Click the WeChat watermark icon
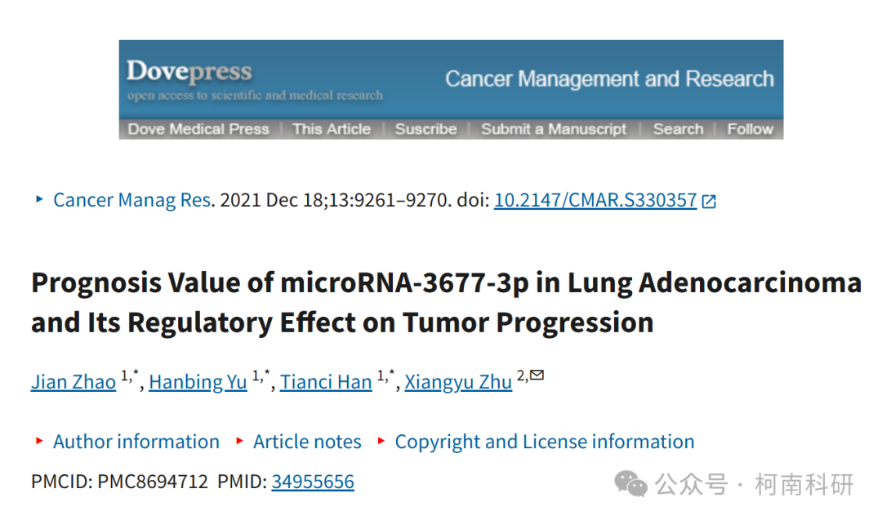 (630, 484)
